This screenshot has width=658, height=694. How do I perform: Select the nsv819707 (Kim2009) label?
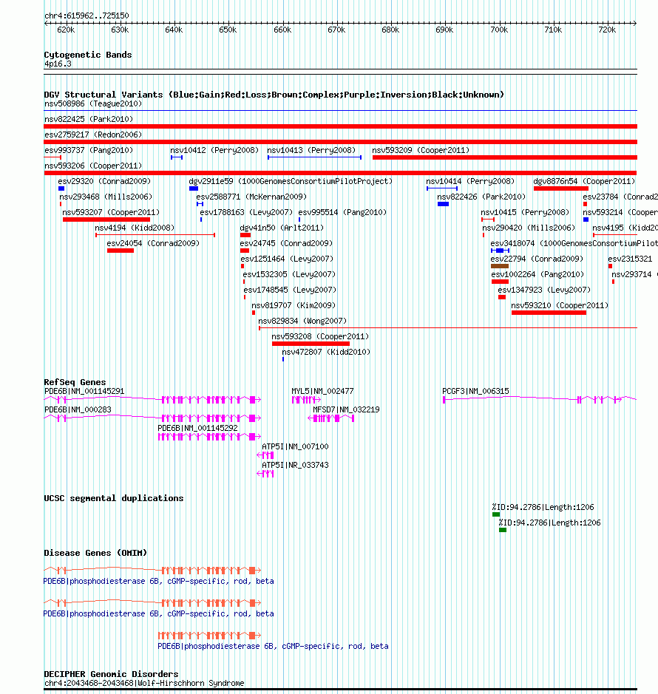294,305
